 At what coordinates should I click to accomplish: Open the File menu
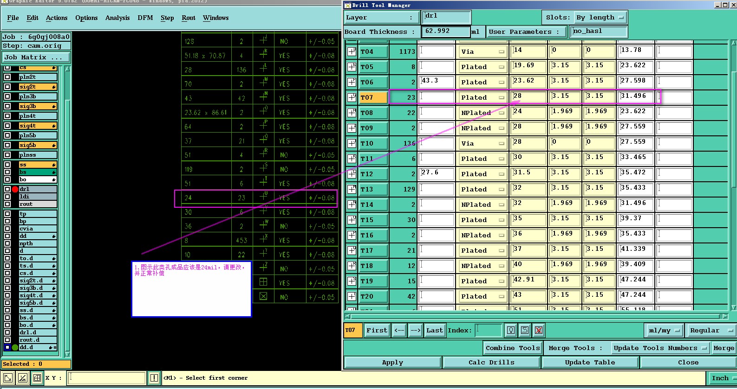point(13,18)
